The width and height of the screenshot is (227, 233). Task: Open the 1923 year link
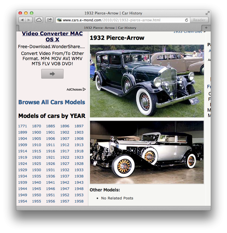point(79,157)
